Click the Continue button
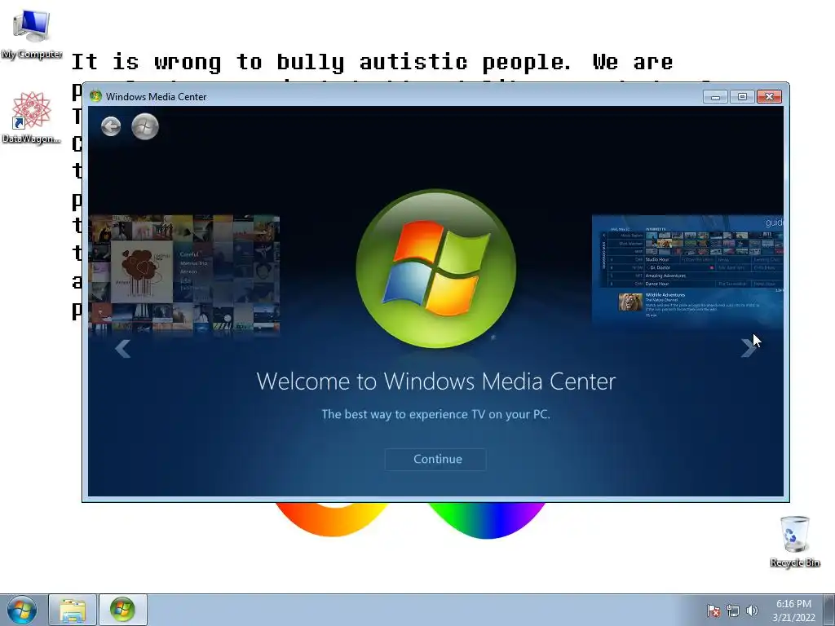The width and height of the screenshot is (835, 626). click(x=435, y=460)
